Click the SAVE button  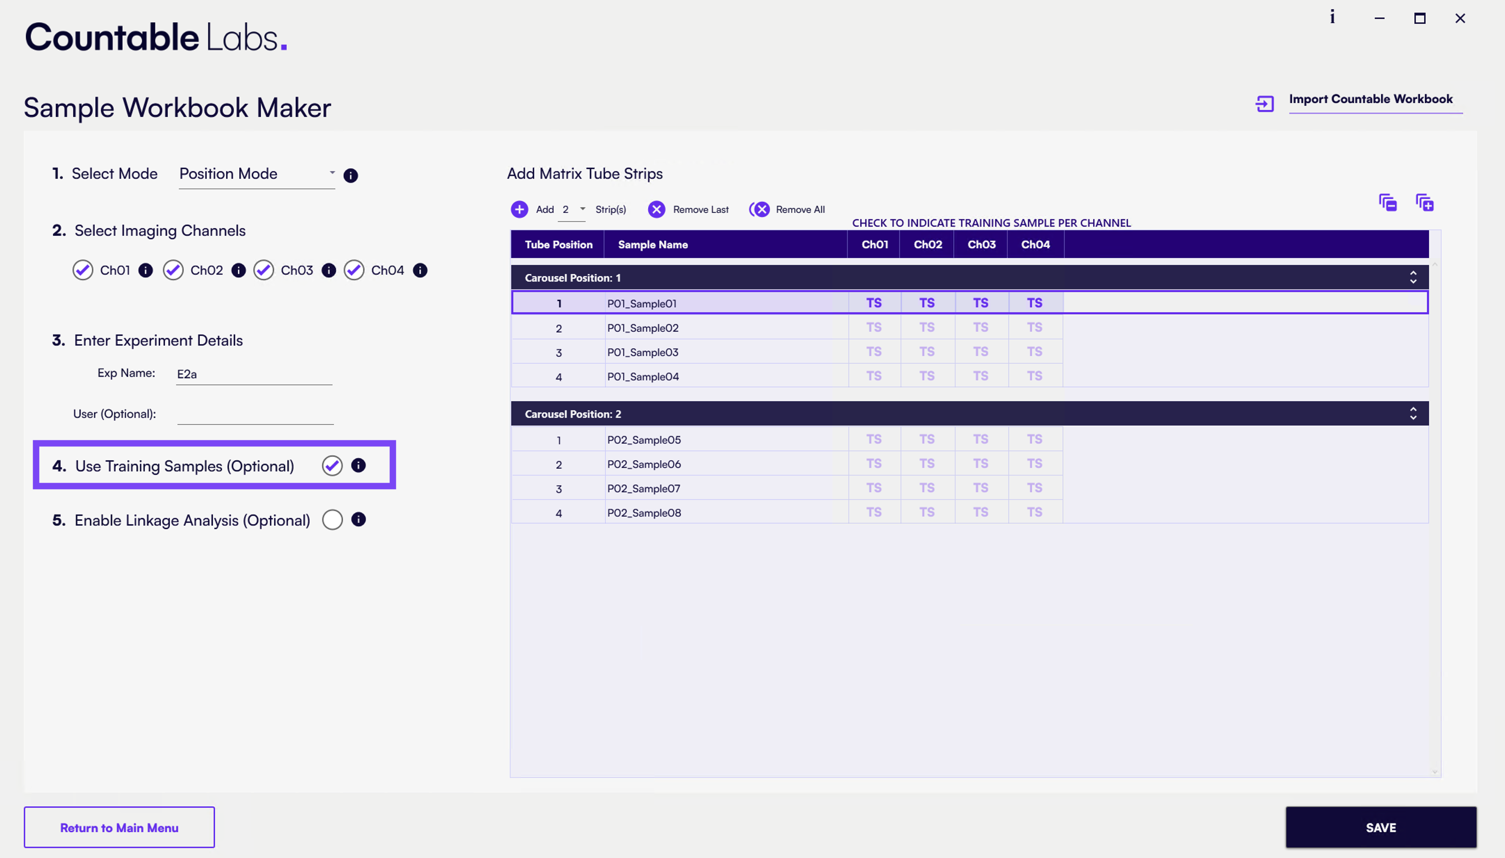(1381, 827)
